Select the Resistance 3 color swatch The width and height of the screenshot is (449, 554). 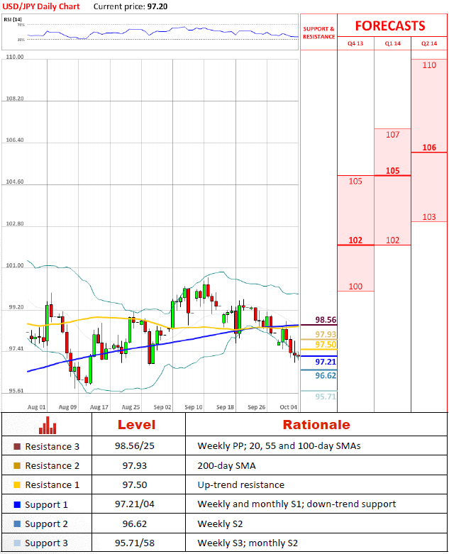click(17, 447)
